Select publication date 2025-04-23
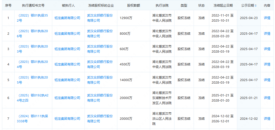 (249, 18)
